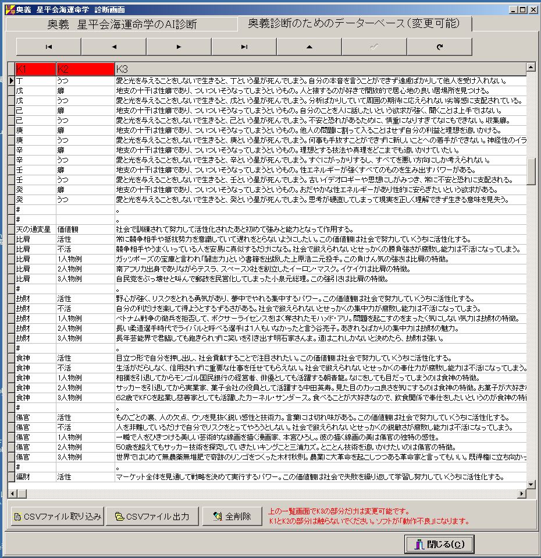Jump to the first record with the navigator

coord(49,47)
